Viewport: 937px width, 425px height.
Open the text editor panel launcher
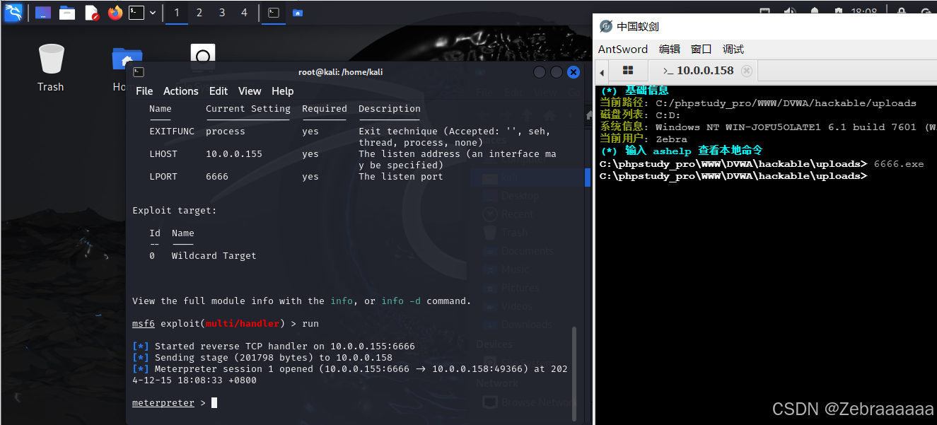pos(92,13)
